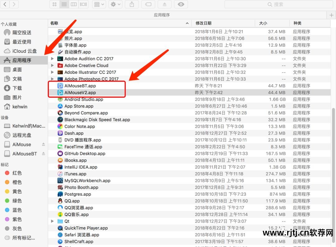Expand the Adobe Photoshop CC 2017 folder
336x247 pixels.
(52, 79)
